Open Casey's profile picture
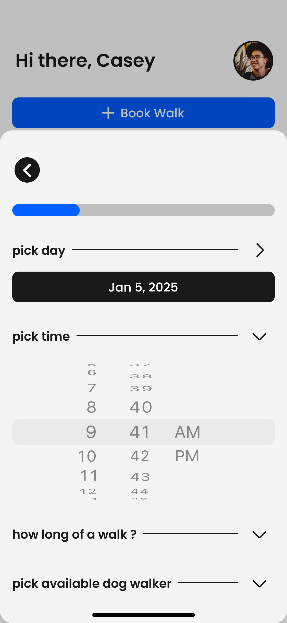Viewport: 287px width, 623px height. coord(253,61)
